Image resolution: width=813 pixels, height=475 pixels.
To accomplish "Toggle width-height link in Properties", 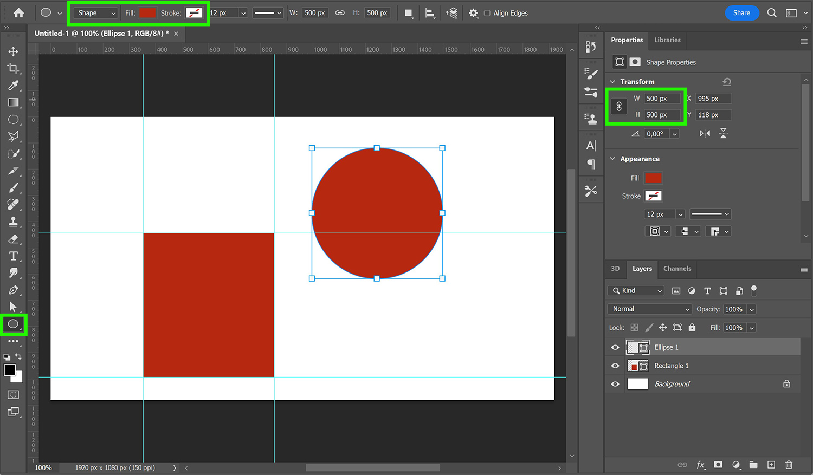I will click(x=619, y=107).
